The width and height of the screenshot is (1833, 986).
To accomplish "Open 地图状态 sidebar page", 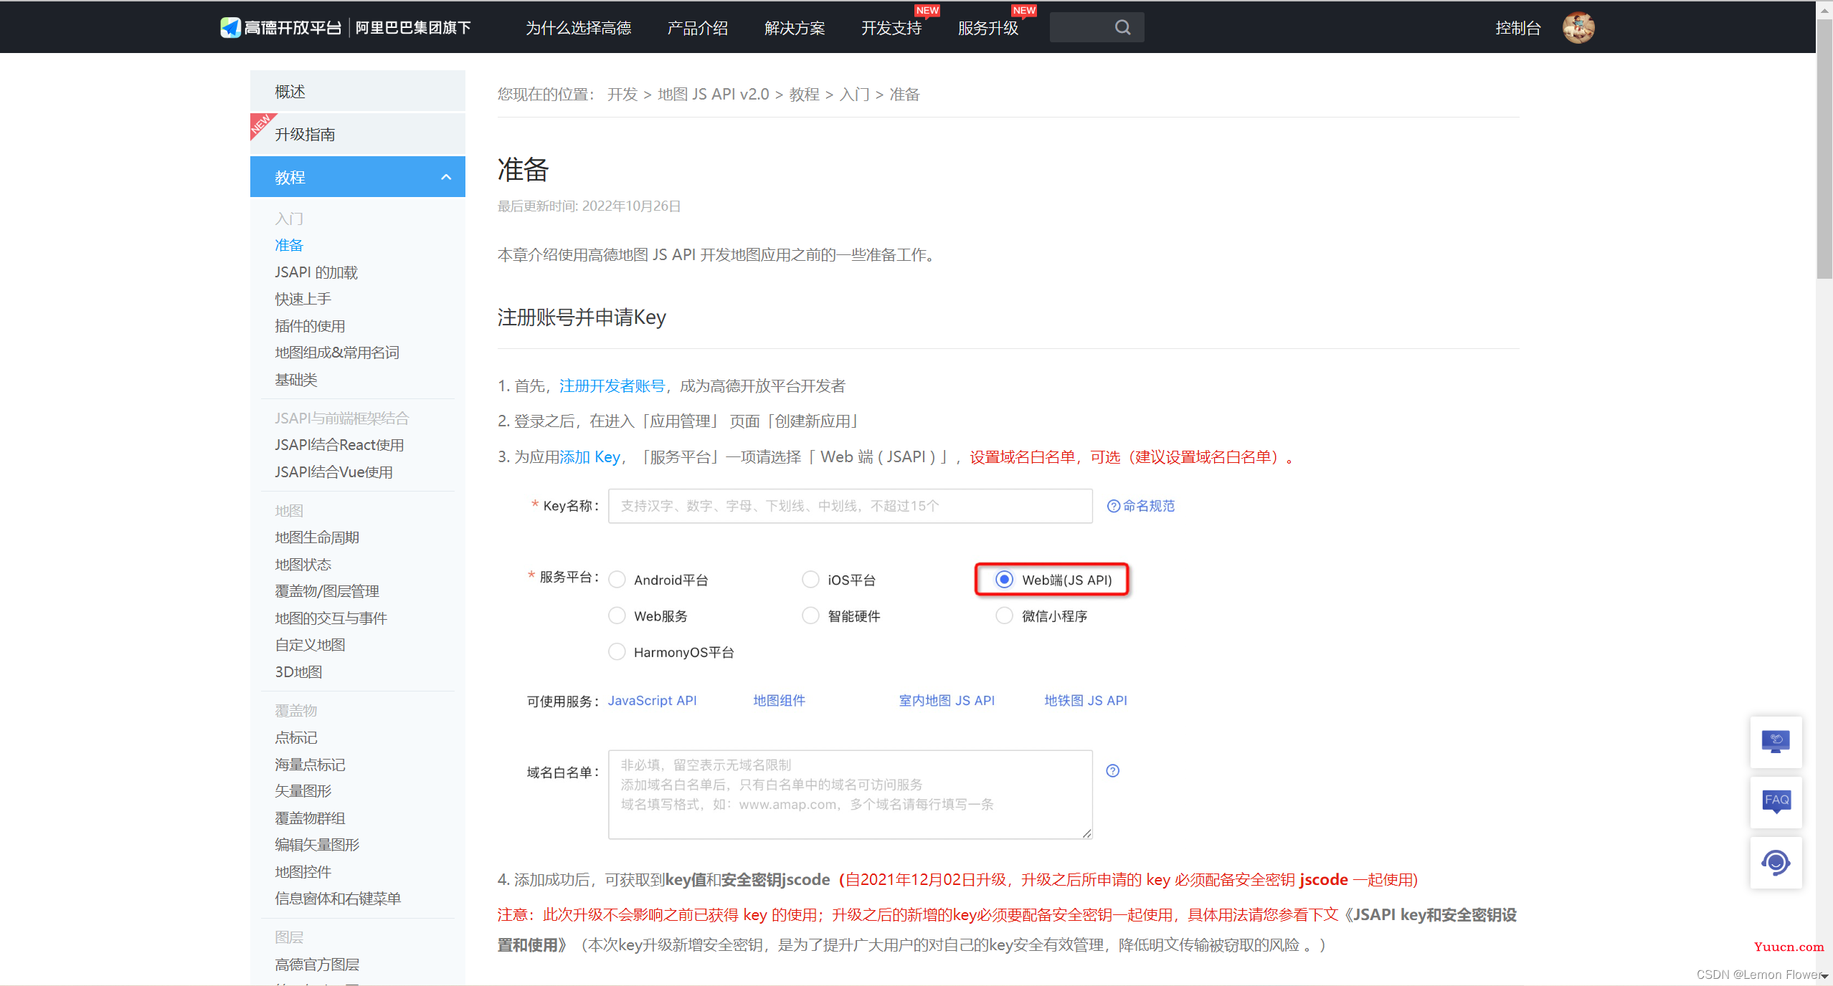I will (303, 565).
